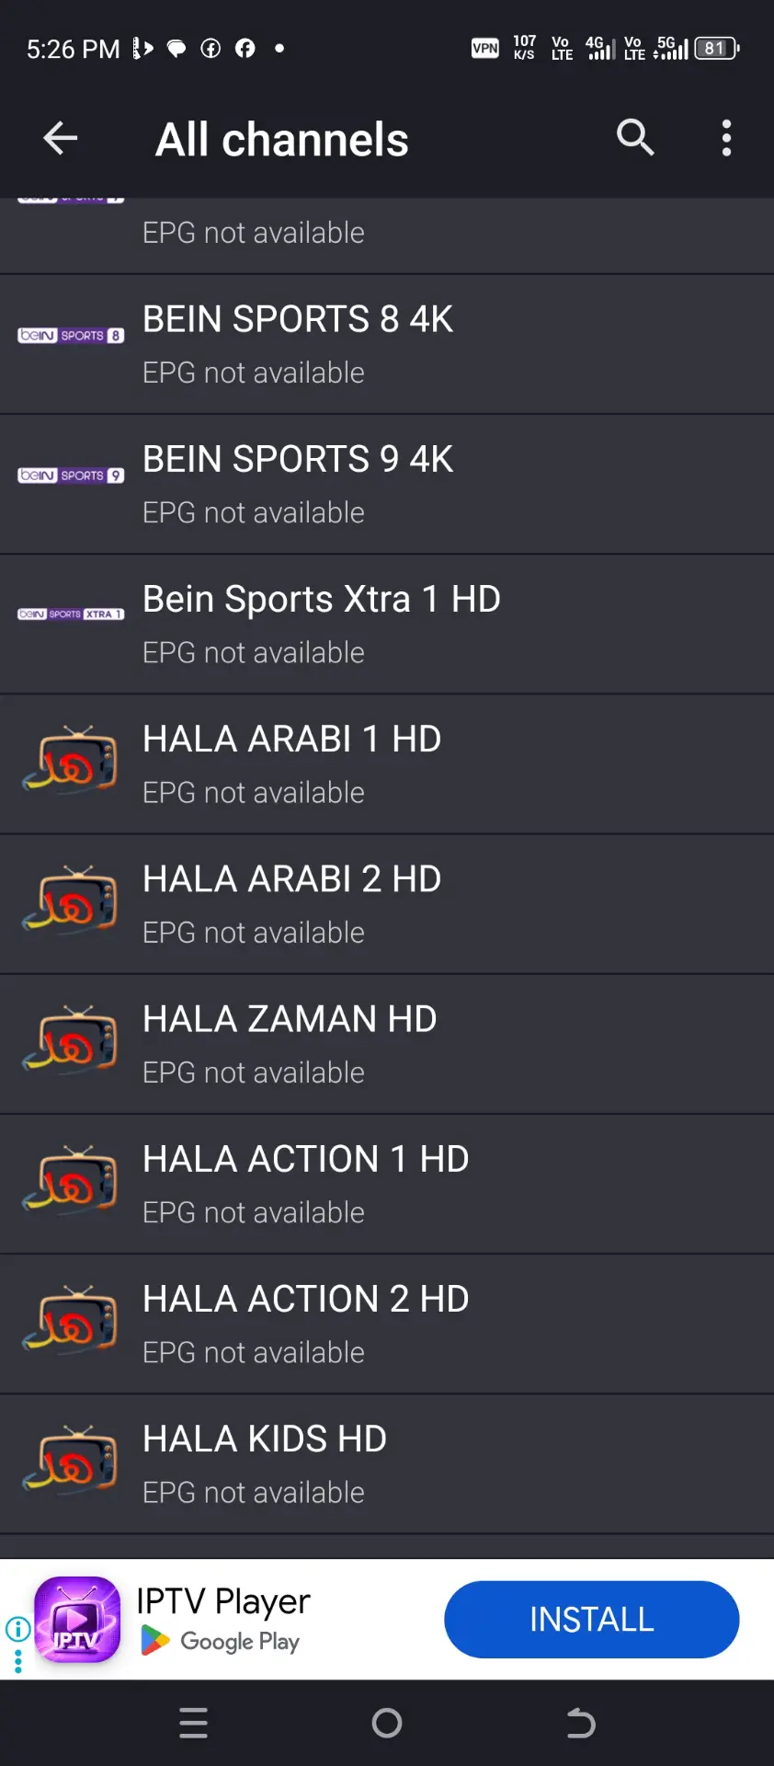
Task: Open channel search magnifier icon
Action: pyautogui.click(x=635, y=138)
